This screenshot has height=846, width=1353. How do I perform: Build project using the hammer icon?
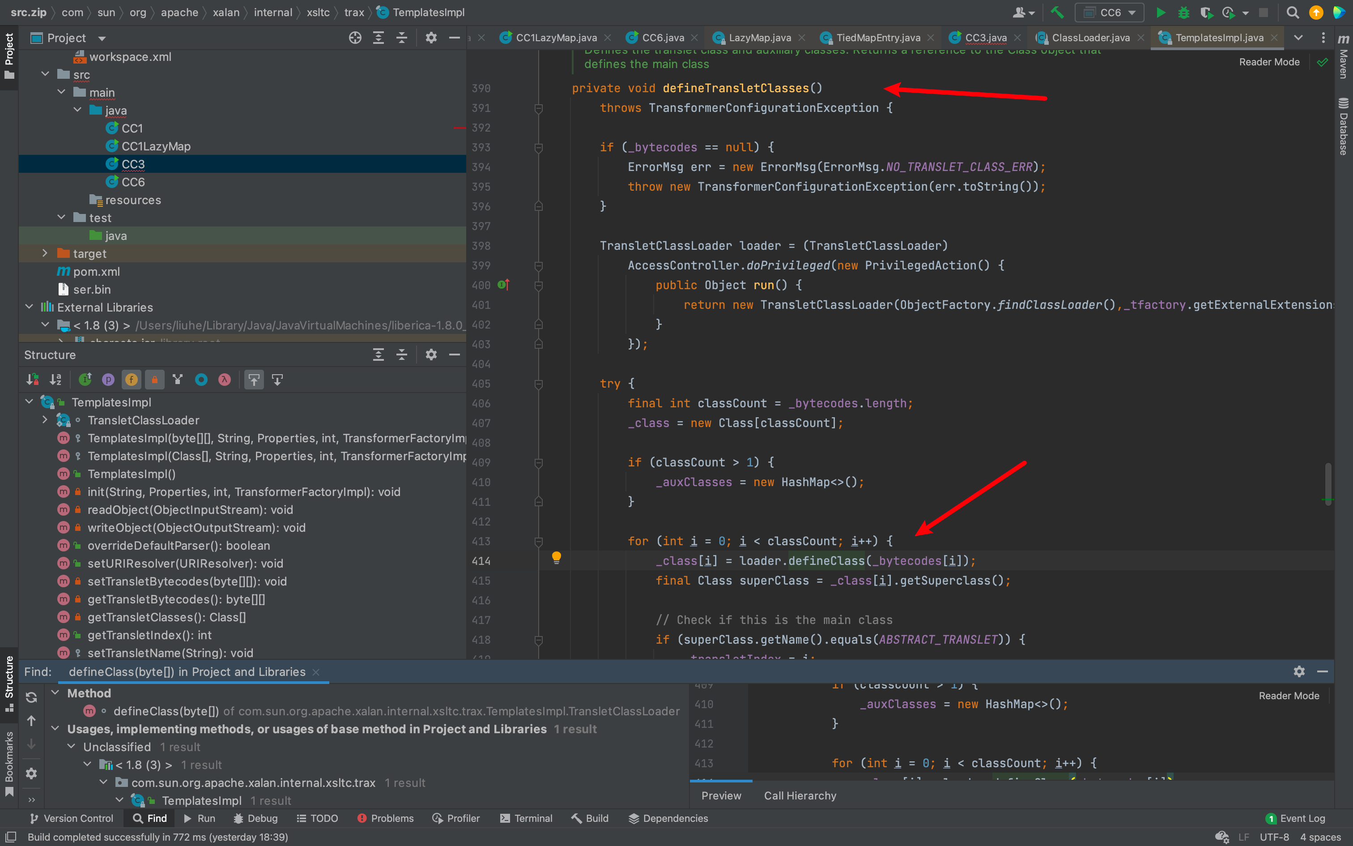(x=1057, y=13)
